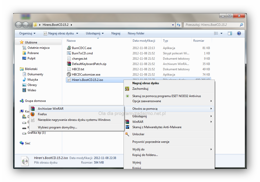Click the Unlocker wand icon
The width and height of the screenshot is (260, 182).
[127, 134]
